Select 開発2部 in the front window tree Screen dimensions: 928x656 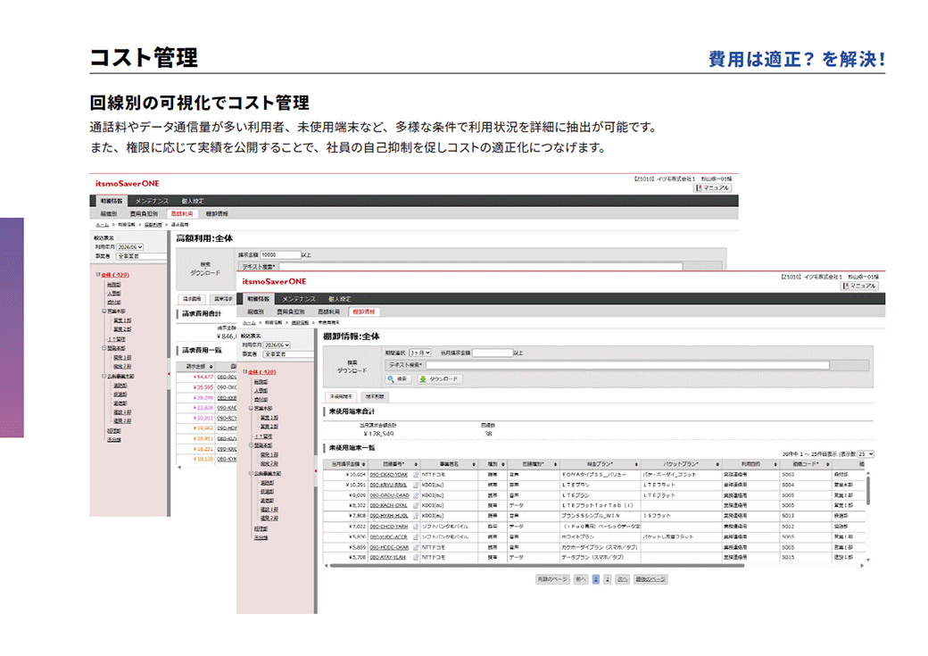point(269,463)
